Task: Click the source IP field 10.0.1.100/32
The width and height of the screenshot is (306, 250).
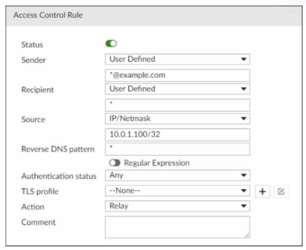Action: coord(178,135)
